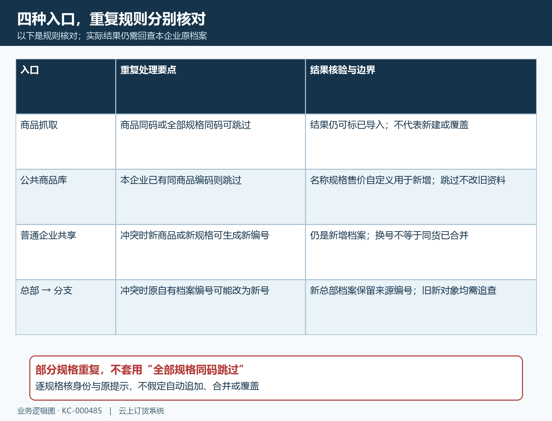Click the footer label 业务逻辑图 · KC-000485

[x=60, y=411]
